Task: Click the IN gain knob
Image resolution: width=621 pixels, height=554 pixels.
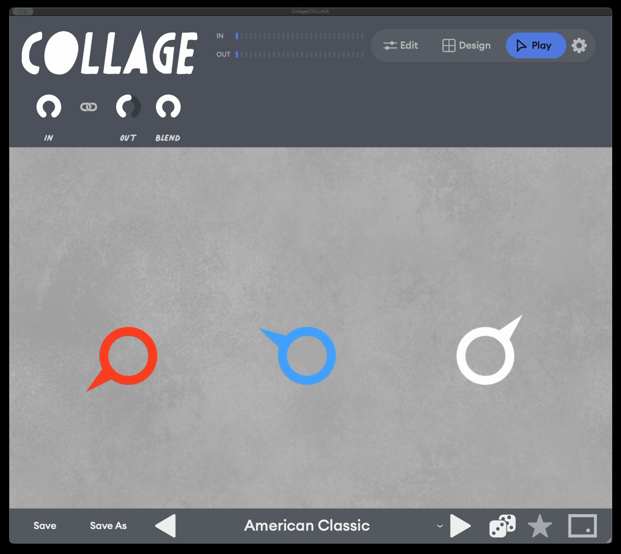Action: click(x=49, y=107)
